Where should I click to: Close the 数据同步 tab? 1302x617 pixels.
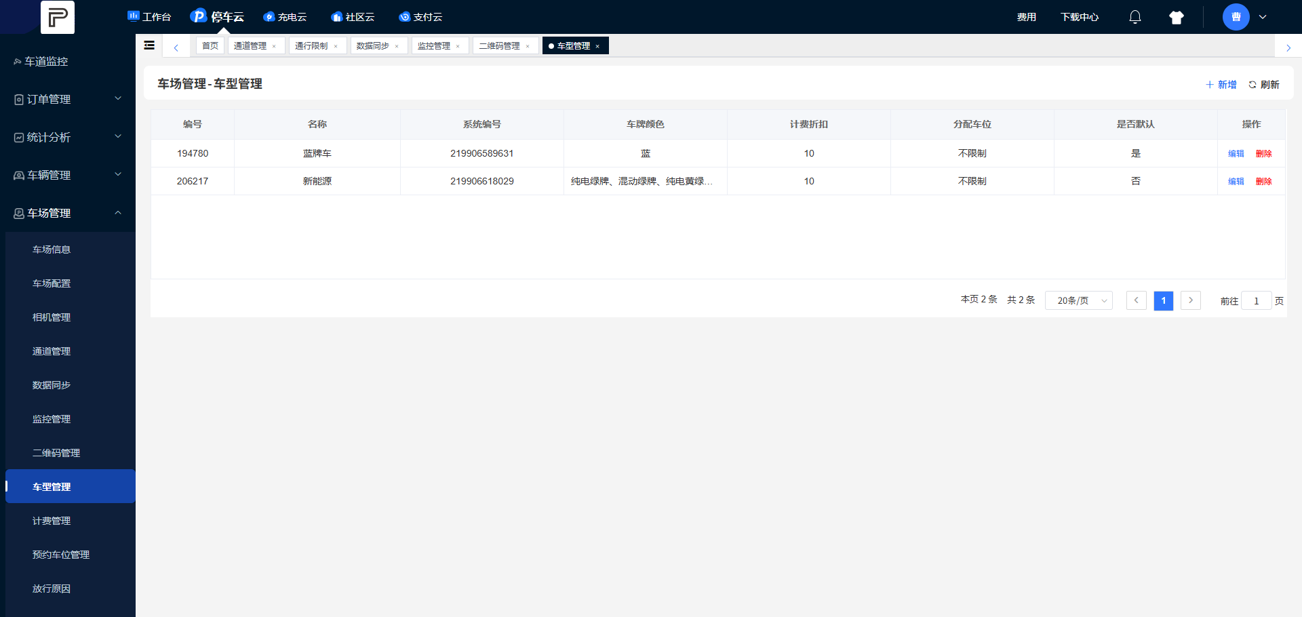click(x=397, y=46)
